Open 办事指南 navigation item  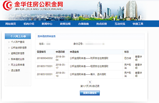[x=83, y=24]
